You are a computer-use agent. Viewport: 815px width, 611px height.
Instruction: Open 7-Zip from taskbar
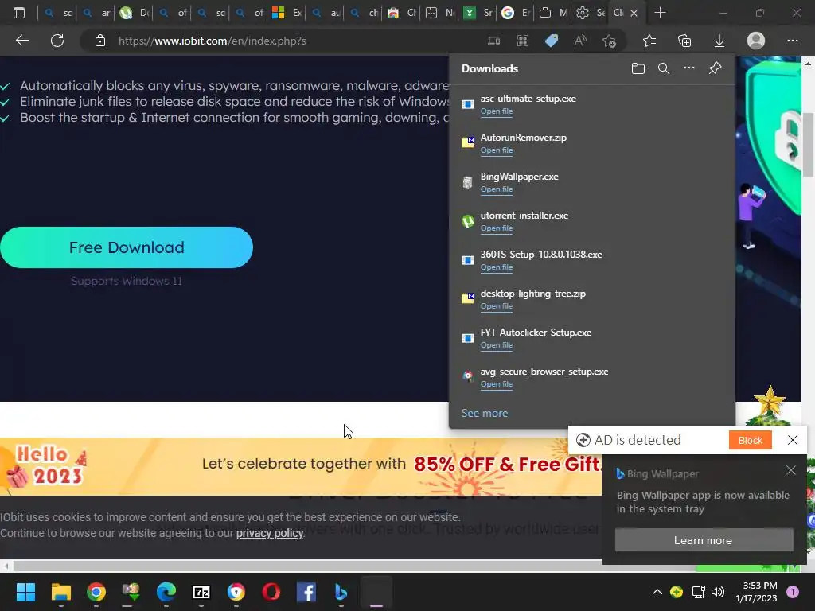pos(201,592)
